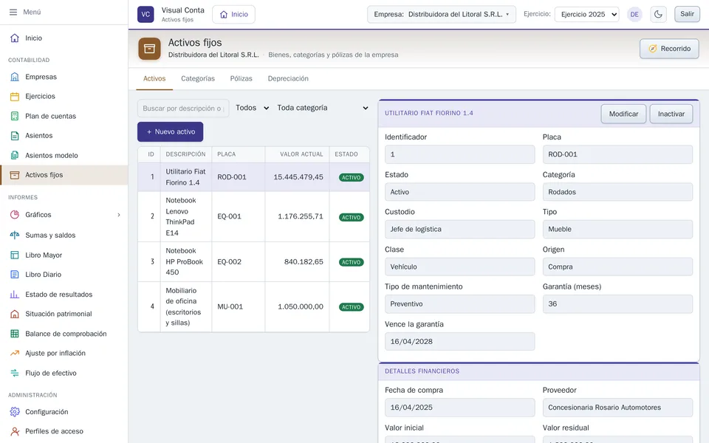This screenshot has width=709, height=443.
Task: Open the hamburger Menú icon
Action: [x=13, y=13]
